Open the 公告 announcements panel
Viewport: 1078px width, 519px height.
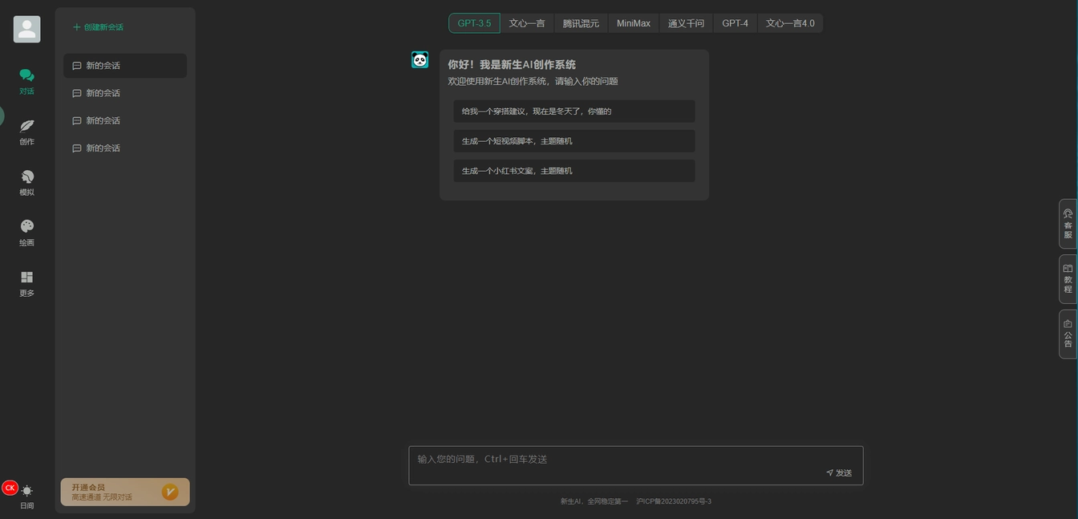click(x=1068, y=334)
